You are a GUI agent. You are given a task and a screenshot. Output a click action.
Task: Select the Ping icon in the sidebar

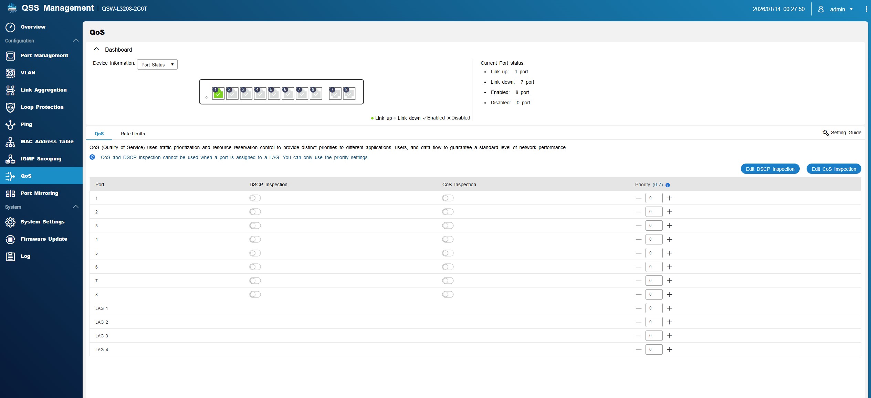coord(10,125)
